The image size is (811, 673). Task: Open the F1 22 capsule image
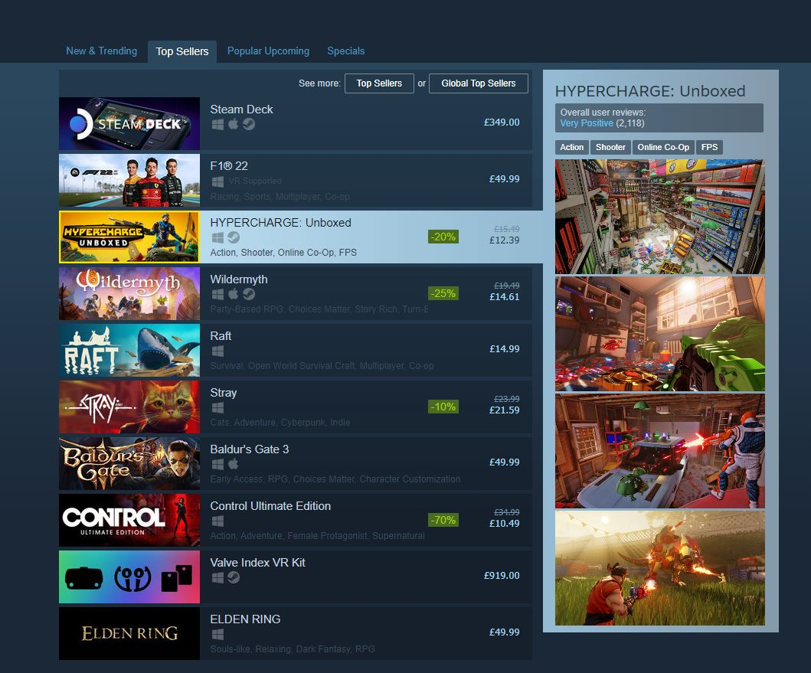point(129,180)
